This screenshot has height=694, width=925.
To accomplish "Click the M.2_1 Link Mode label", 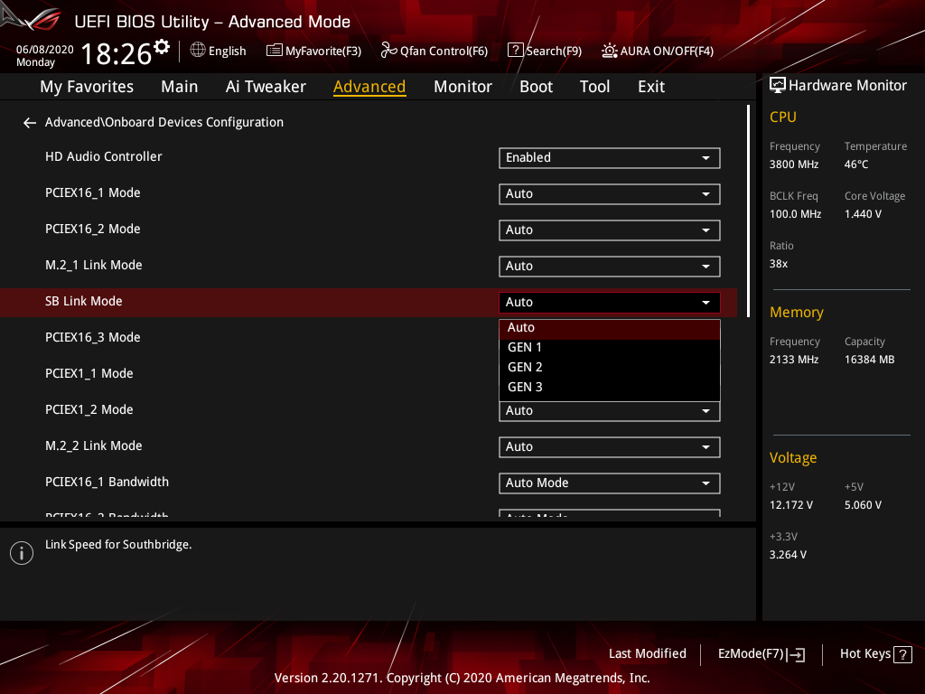I will click(x=93, y=265).
